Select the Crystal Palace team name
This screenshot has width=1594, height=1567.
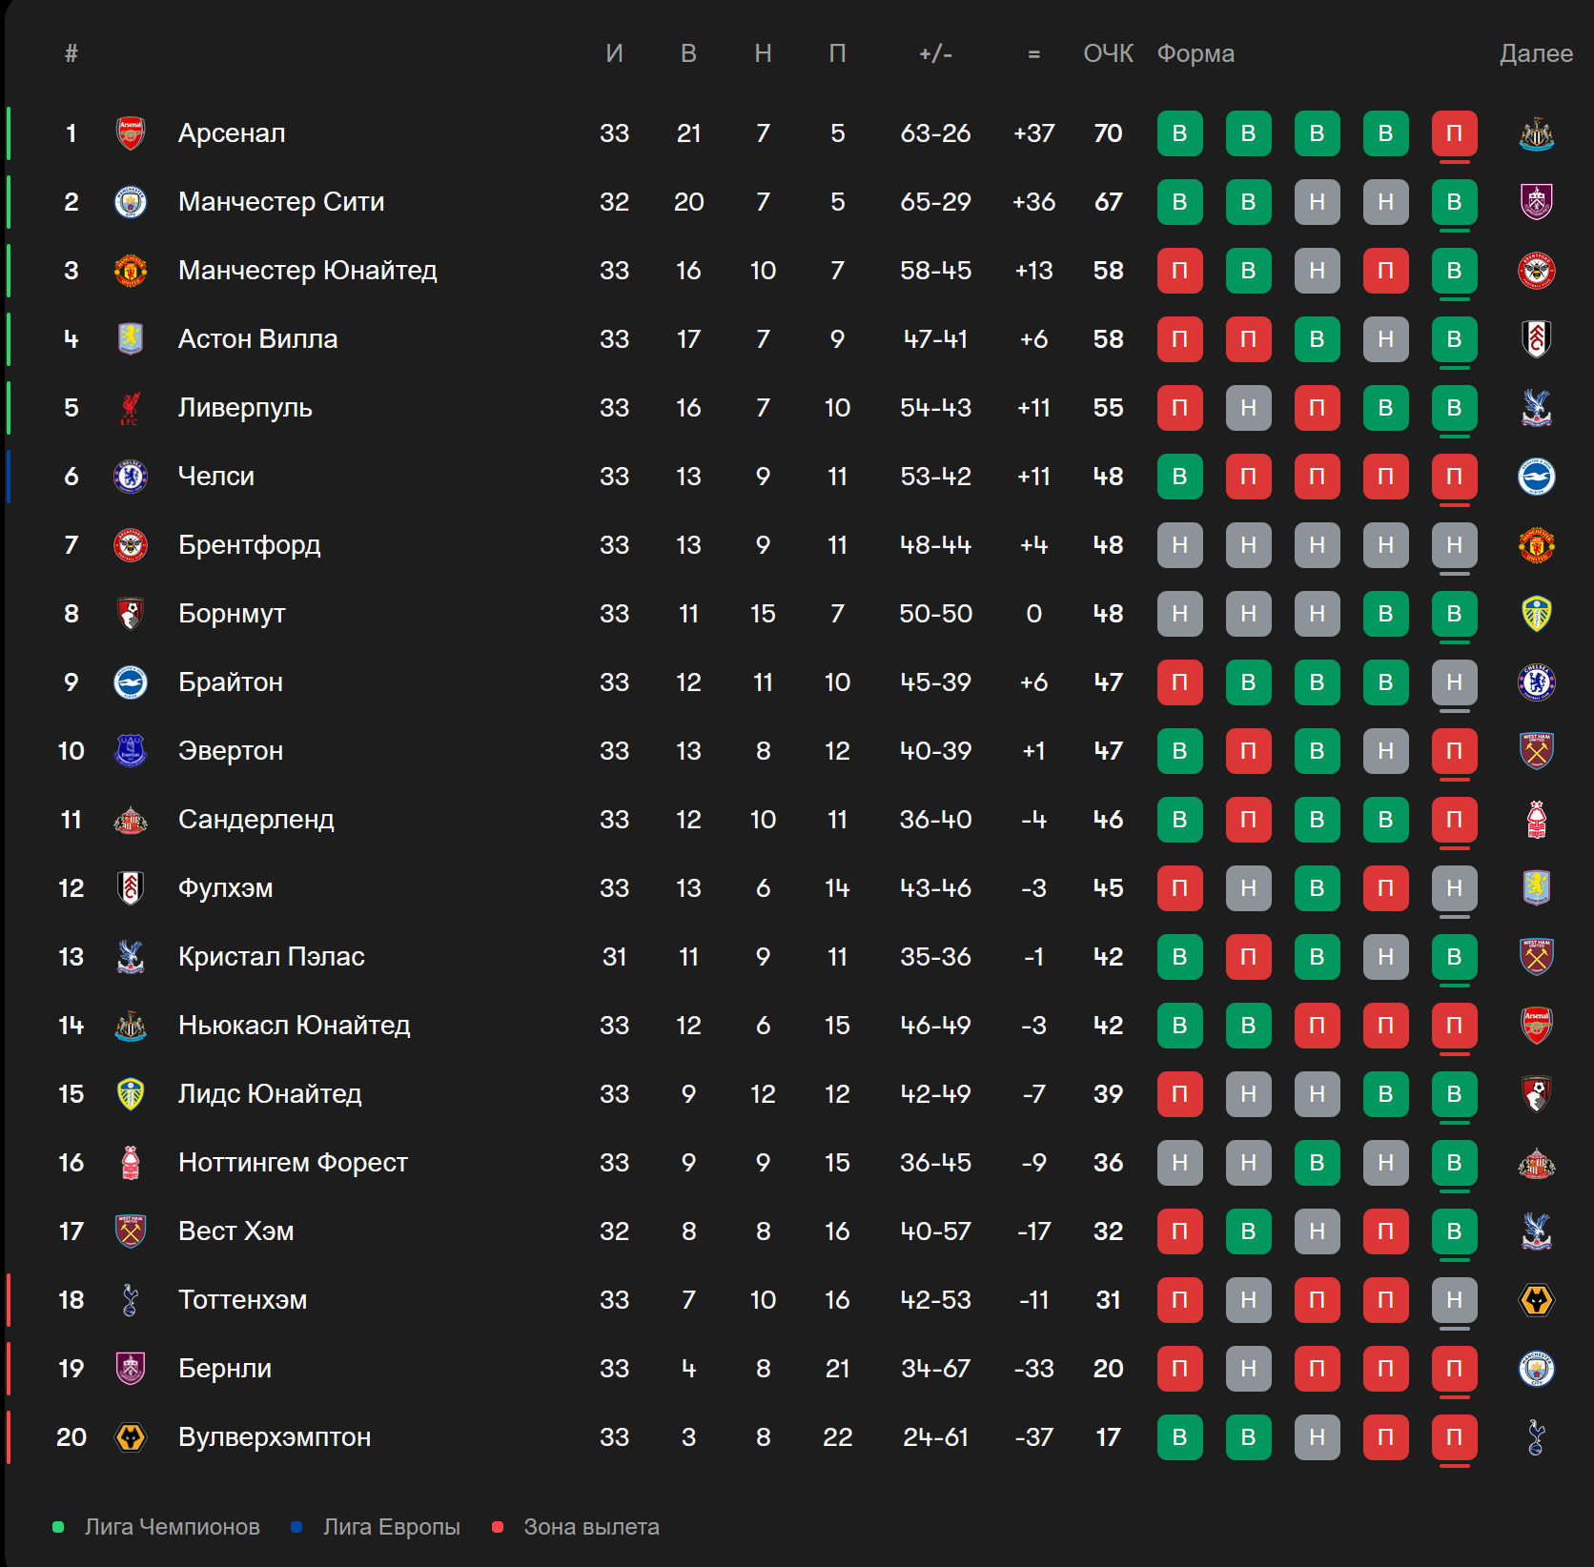[x=271, y=957]
